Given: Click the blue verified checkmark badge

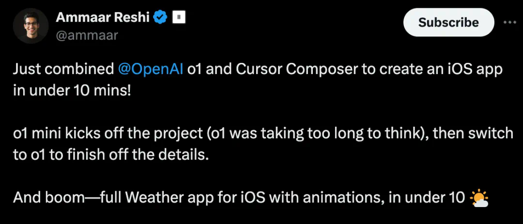Looking at the screenshot, I should 160,18.
